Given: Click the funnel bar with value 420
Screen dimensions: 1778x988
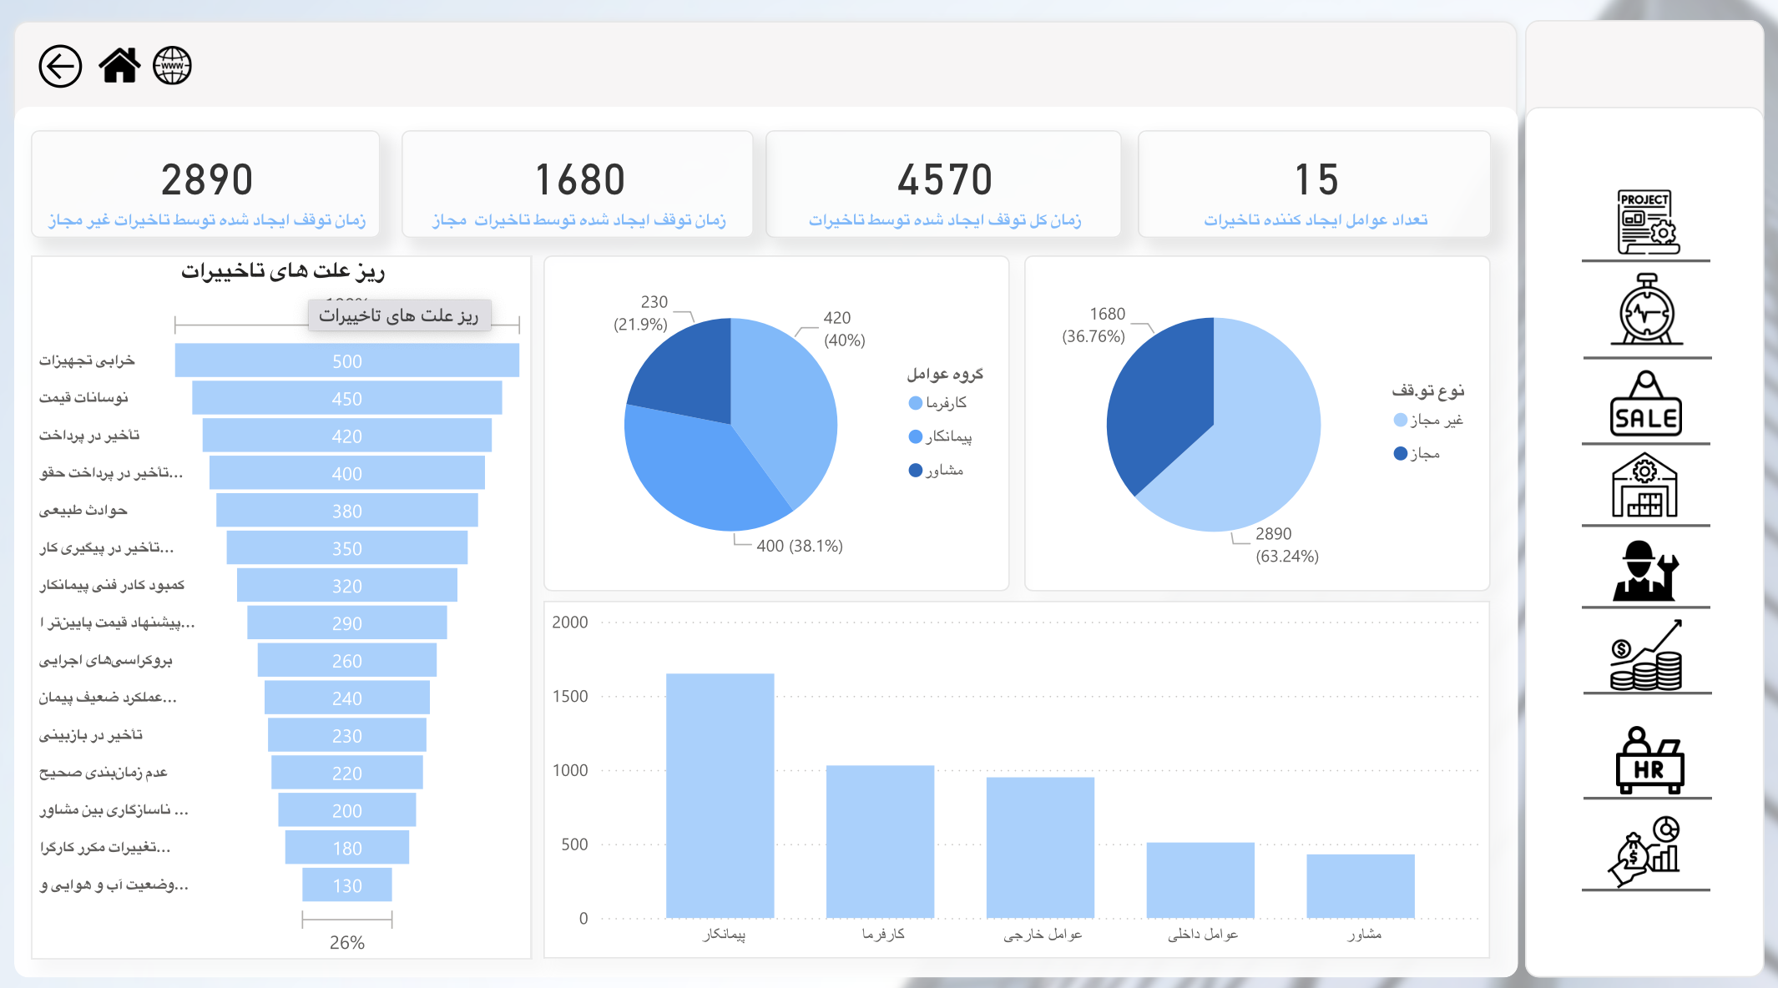Looking at the screenshot, I should click(347, 436).
